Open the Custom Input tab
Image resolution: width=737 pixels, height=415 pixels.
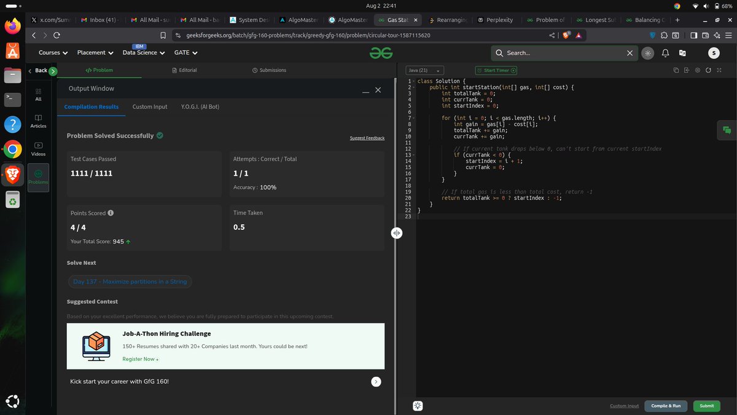coord(150,106)
